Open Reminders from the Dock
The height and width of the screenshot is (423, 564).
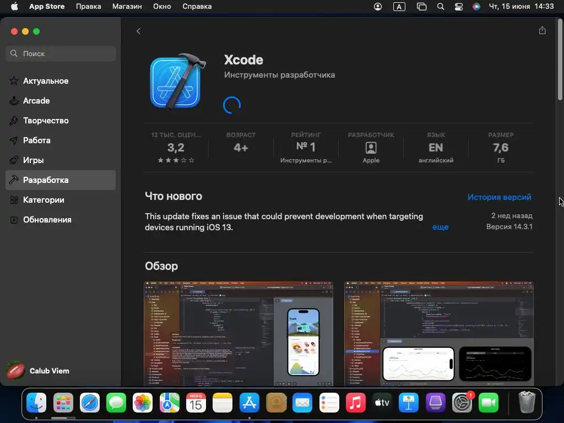[x=329, y=403]
